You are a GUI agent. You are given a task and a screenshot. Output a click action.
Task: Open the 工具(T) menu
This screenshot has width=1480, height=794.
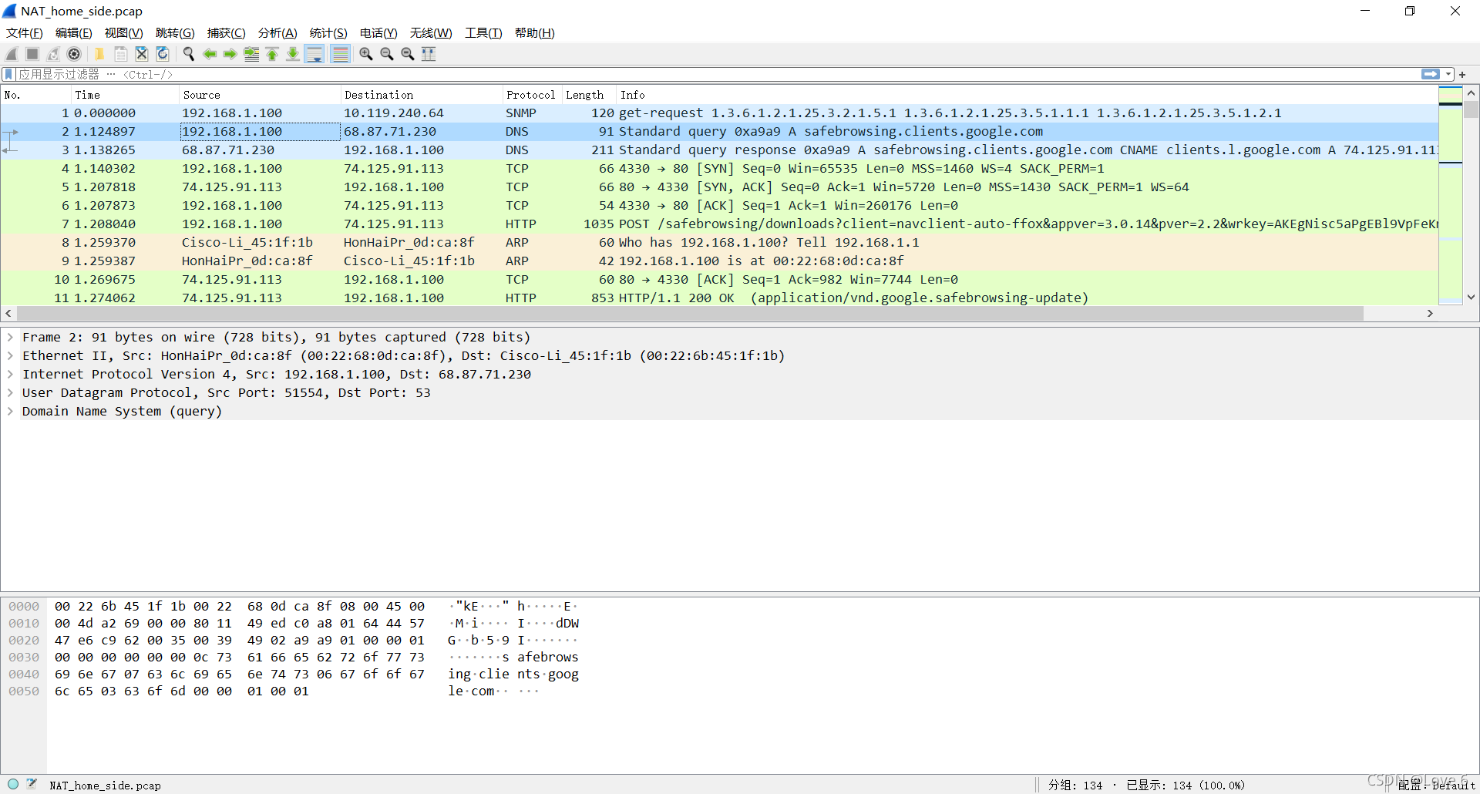483,33
